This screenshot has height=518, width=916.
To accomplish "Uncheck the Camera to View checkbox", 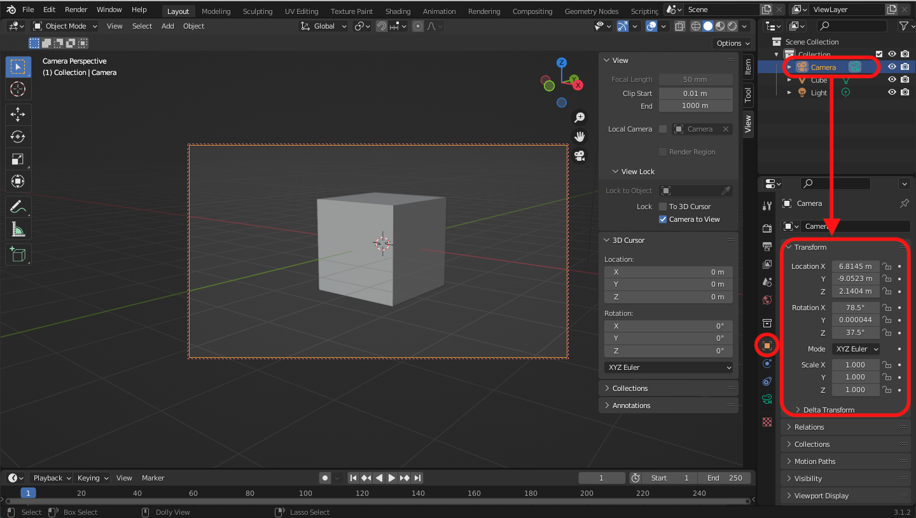I will coord(663,219).
